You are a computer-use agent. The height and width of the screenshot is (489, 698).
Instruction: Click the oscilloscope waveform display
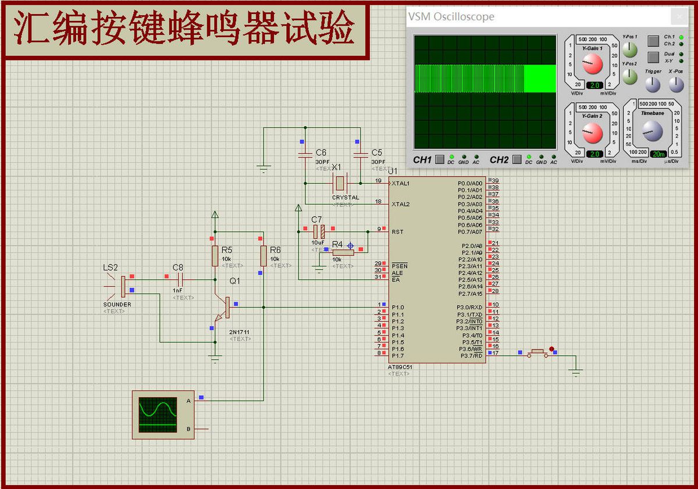485,92
